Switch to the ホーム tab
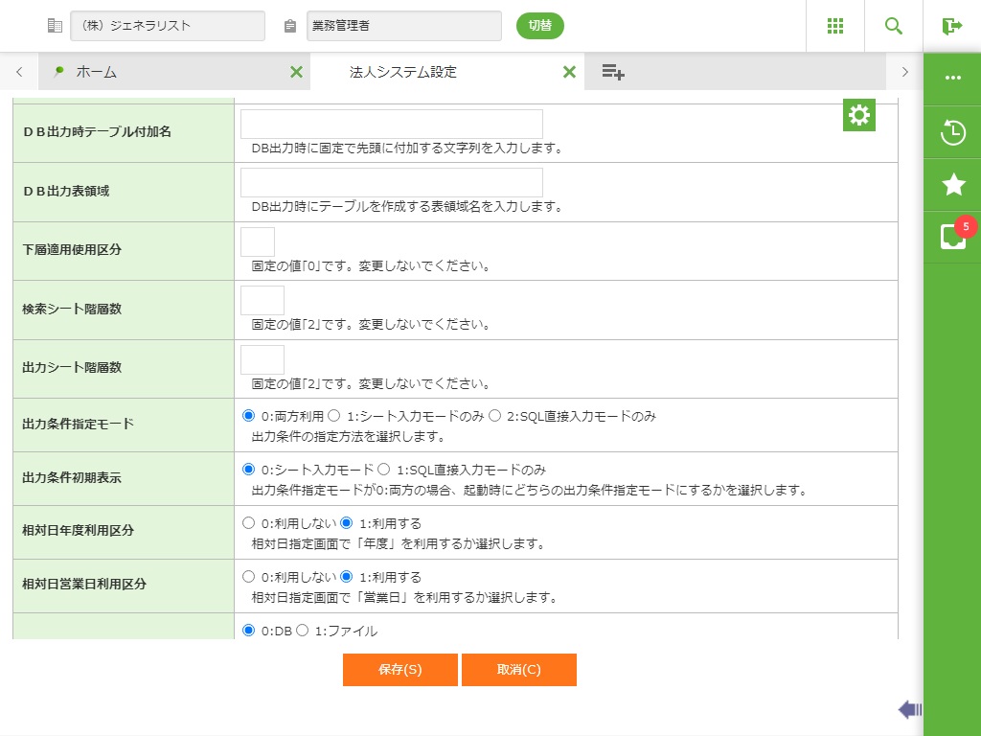 click(96, 72)
